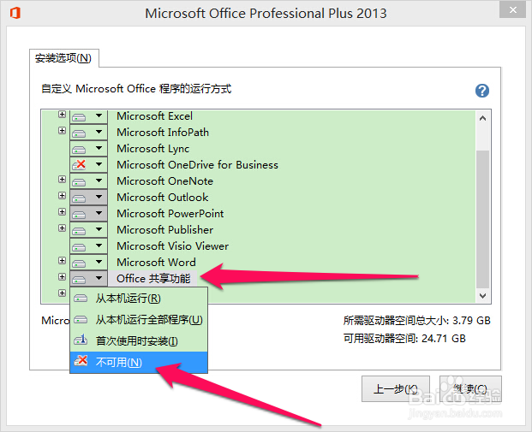Click the heading 自定义 Microsoft Office 程序的运行方式
Screen dimensions: 532x432
[136, 89]
